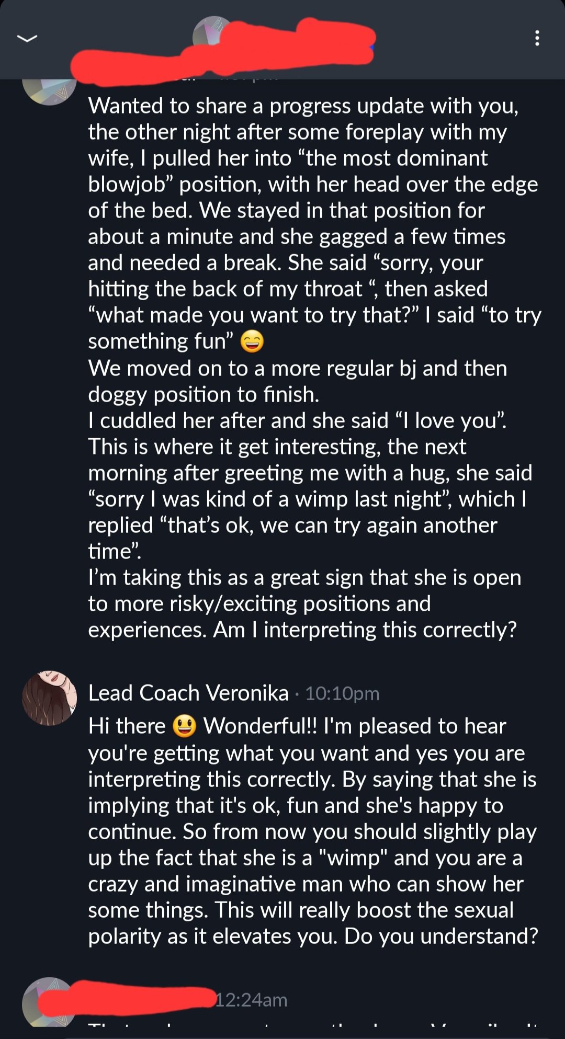Tap the smiley emoji after "Hi there"
The height and width of the screenshot is (1039, 565).
pyautogui.click(x=184, y=726)
